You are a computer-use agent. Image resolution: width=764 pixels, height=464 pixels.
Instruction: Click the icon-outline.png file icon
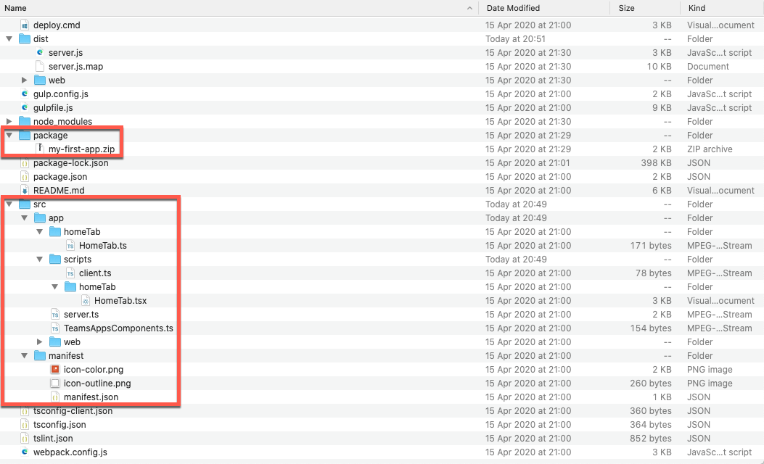point(55,384)
